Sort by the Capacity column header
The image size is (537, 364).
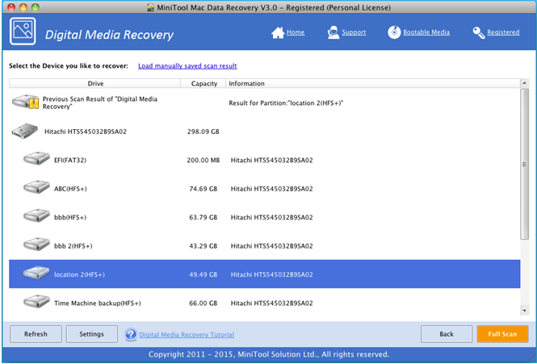click(x=203, y=84)
